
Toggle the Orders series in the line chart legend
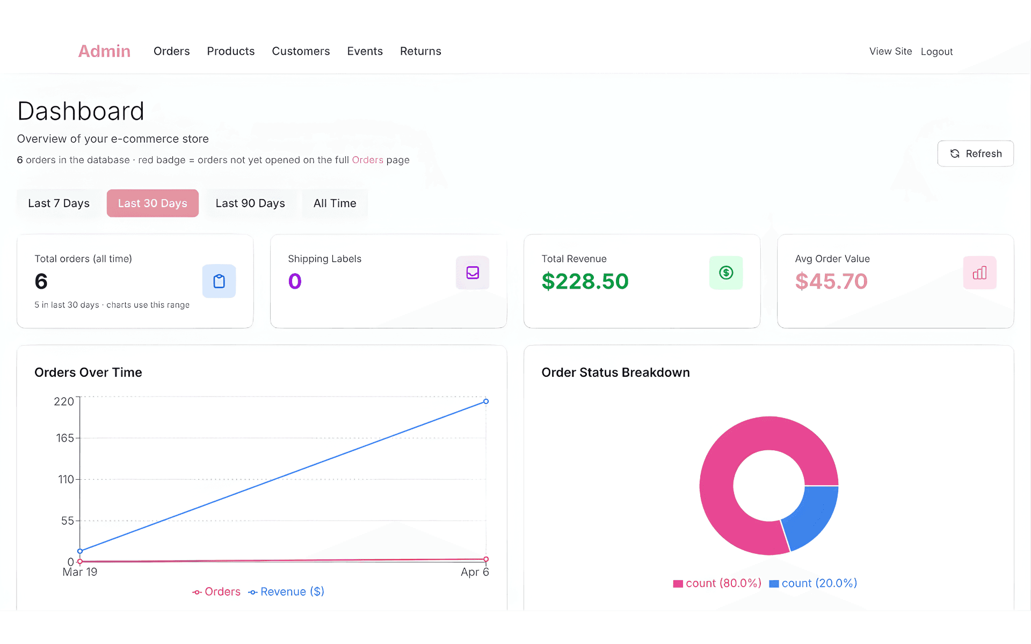tap(216, 591)
